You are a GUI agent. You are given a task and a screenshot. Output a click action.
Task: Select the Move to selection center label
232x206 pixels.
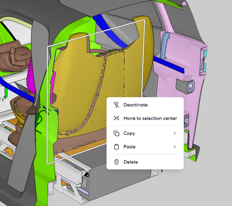(x=150, y=118)
